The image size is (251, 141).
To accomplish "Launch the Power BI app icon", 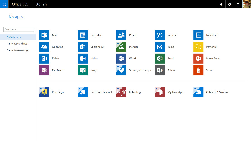I will coord(198,47).
